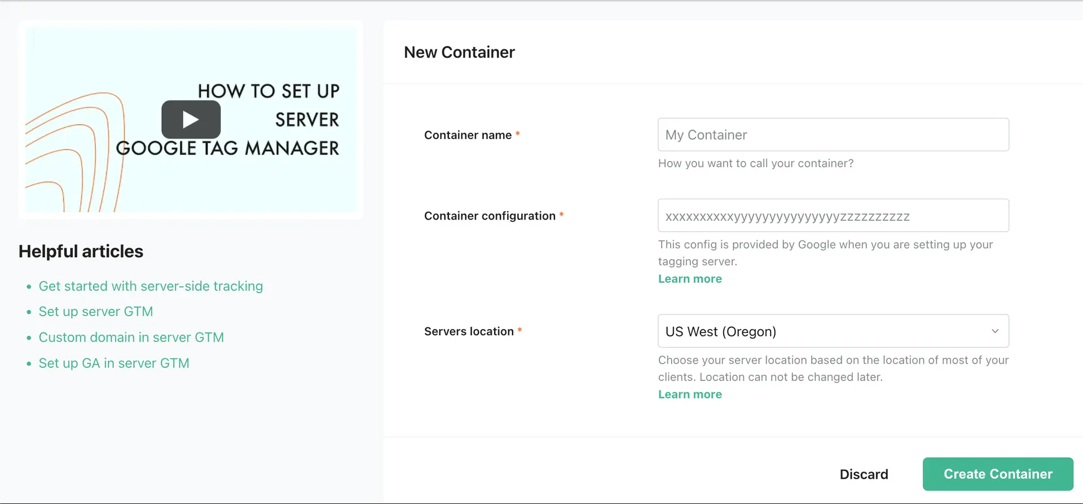
Task: Open the Servers location dropdown
Action: [x=833, y=331]
